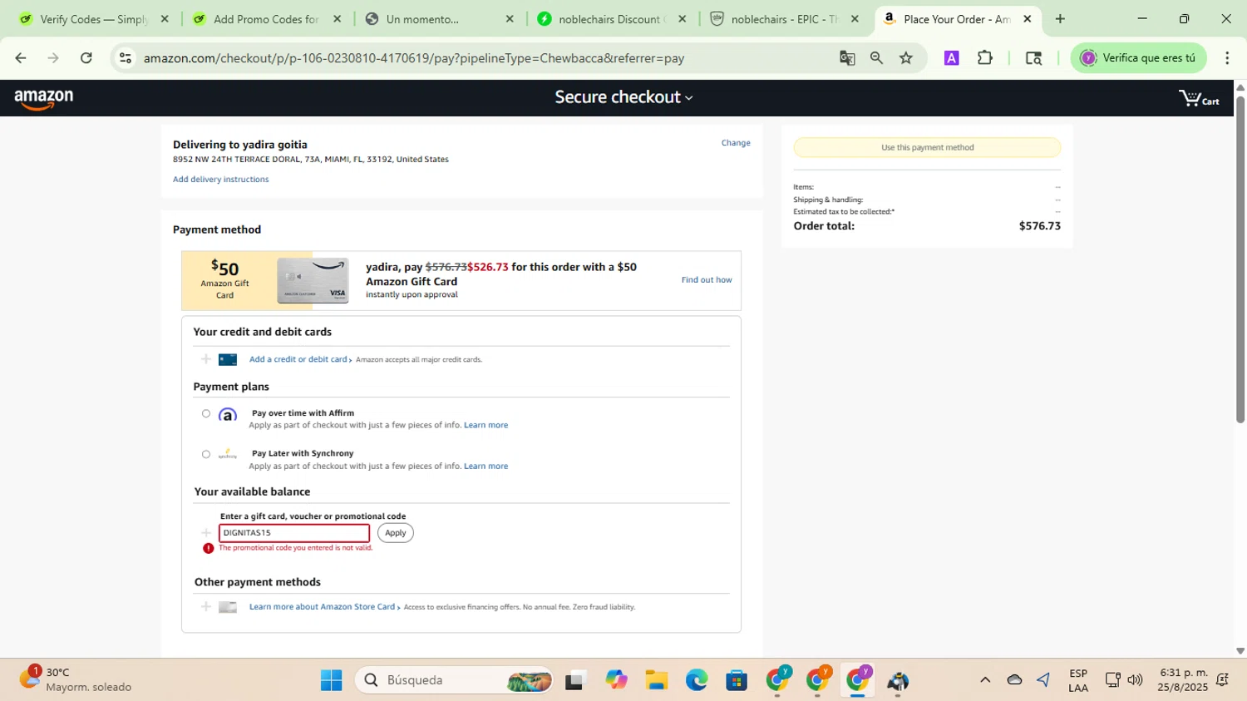Open Microsoft Edge from taskbar
Image resolution: width=1247 pixels, height=701 pixels.
697,680
